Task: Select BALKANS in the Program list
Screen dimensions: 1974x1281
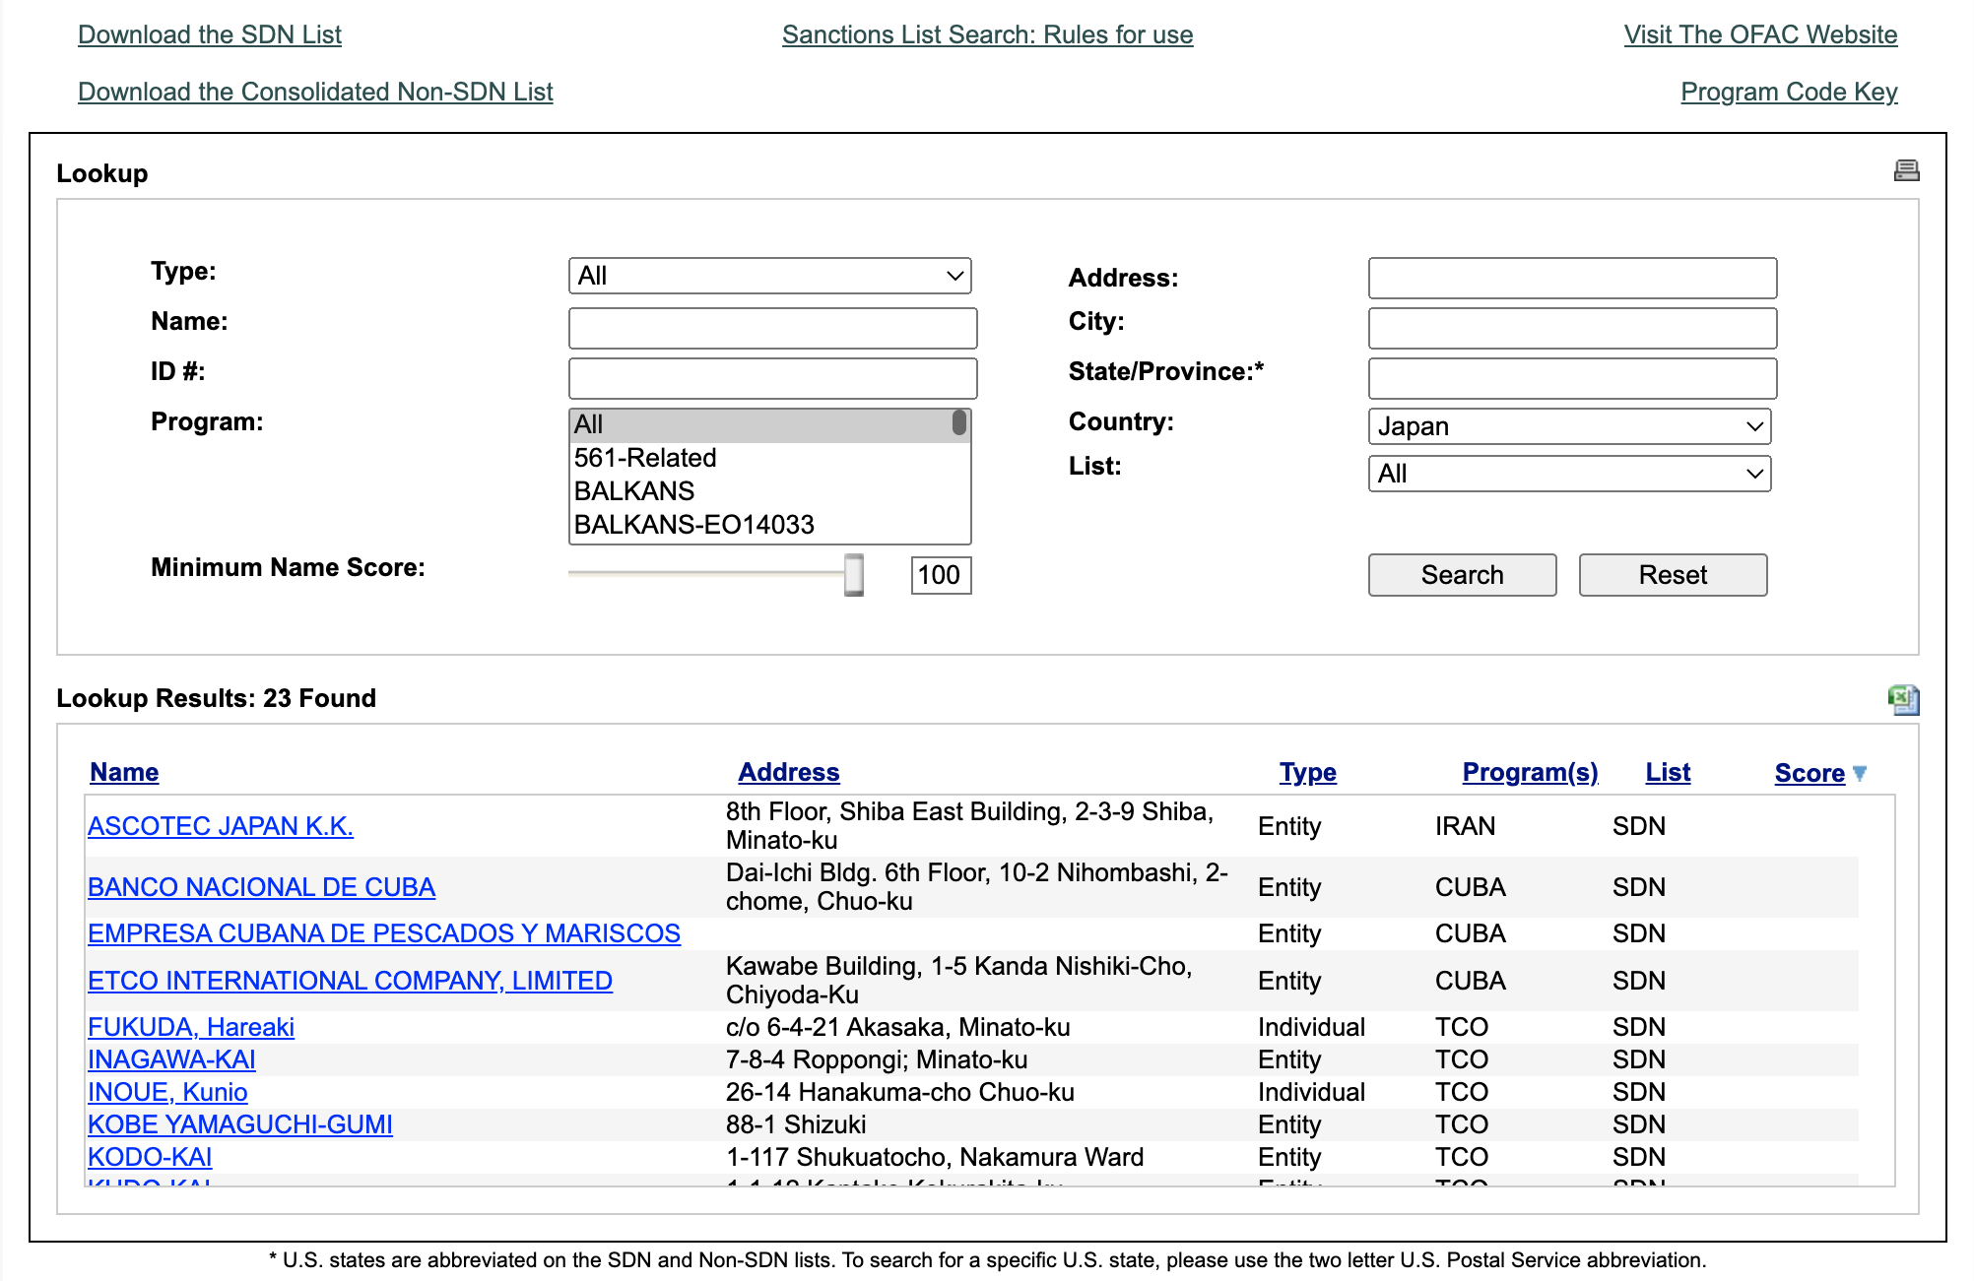Action: 634,490
